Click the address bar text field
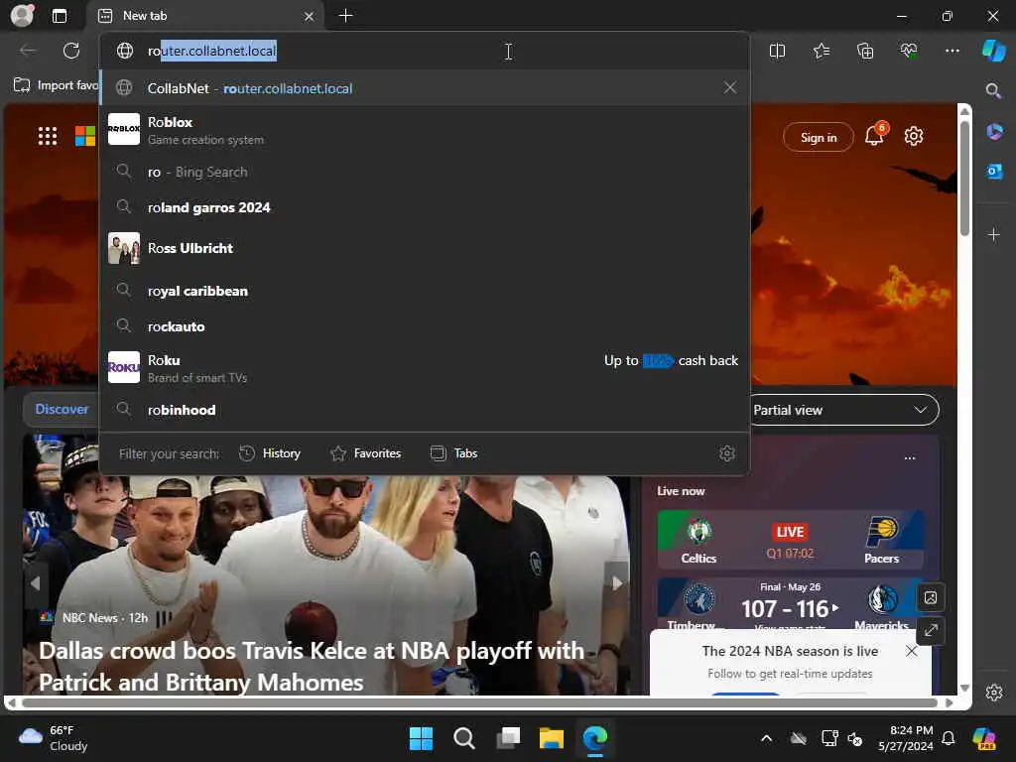This screenshot has height=762, width=1016. (425, 51)
